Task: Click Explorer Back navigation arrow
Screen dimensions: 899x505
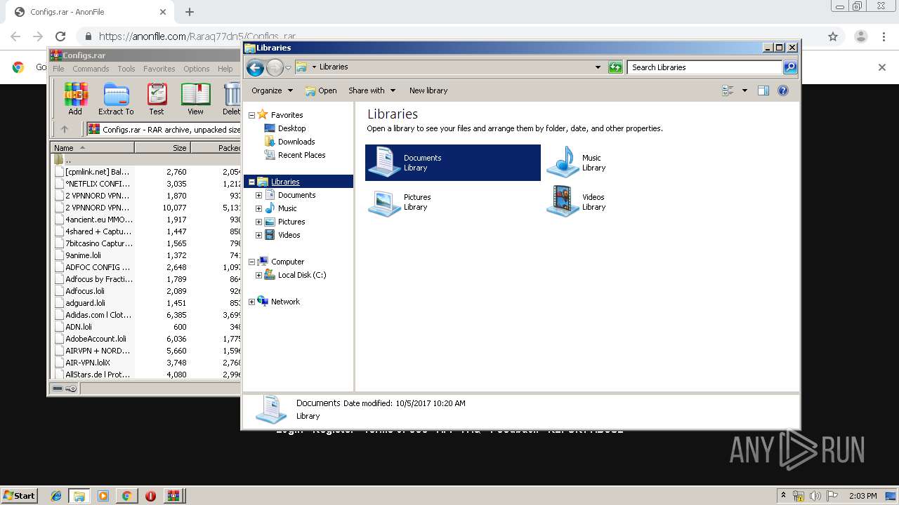Action: (x=255, y=67)
